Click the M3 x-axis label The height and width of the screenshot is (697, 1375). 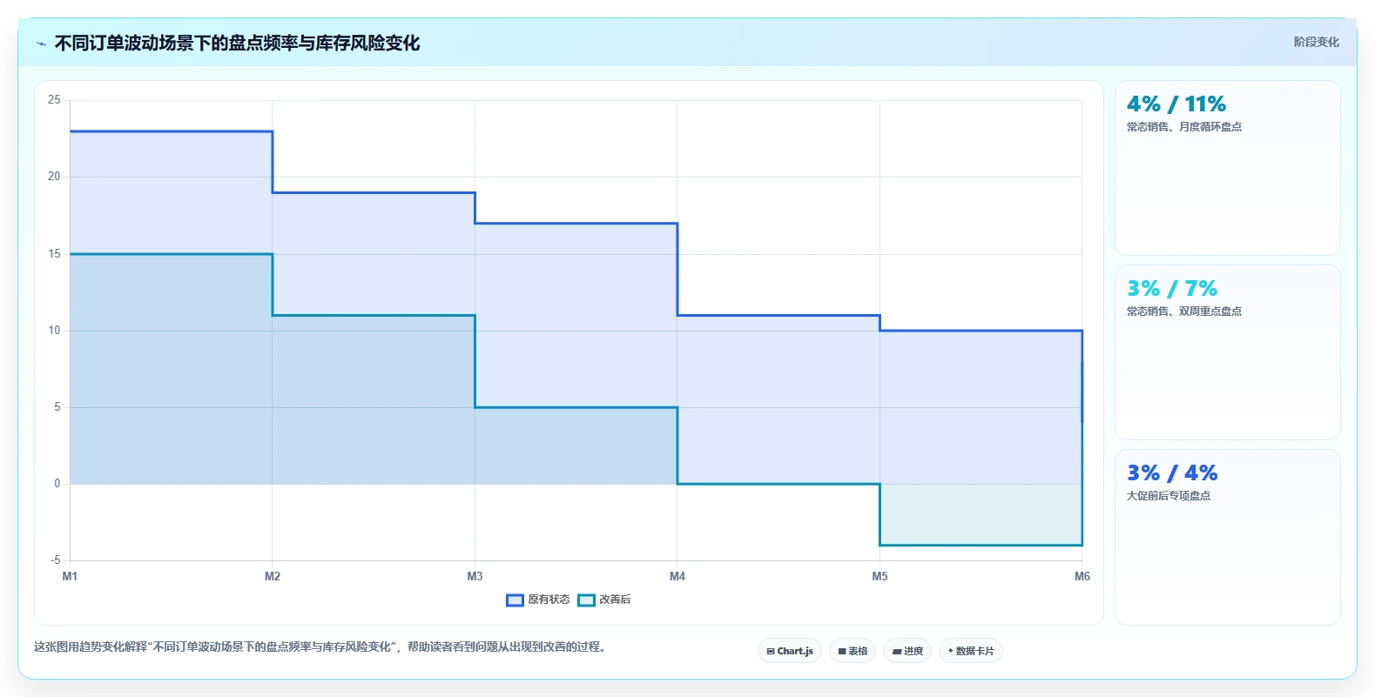(x=475, y=576)
